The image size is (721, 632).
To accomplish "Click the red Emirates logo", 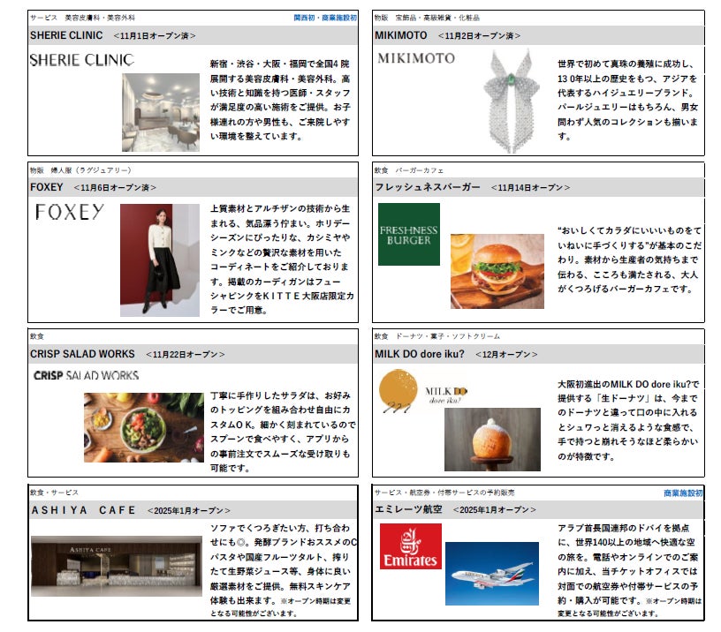I will [x=411, y=546].
